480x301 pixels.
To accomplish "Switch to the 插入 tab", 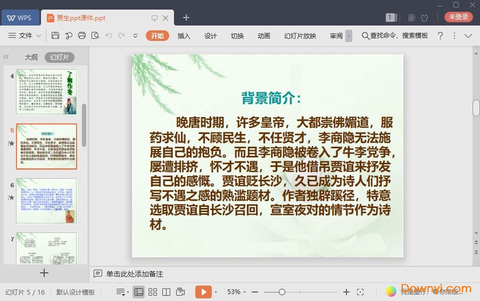I will [x=184, y=36].
